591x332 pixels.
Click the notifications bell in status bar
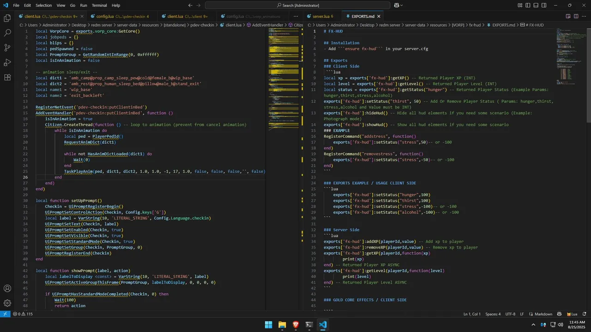point(584,314)
